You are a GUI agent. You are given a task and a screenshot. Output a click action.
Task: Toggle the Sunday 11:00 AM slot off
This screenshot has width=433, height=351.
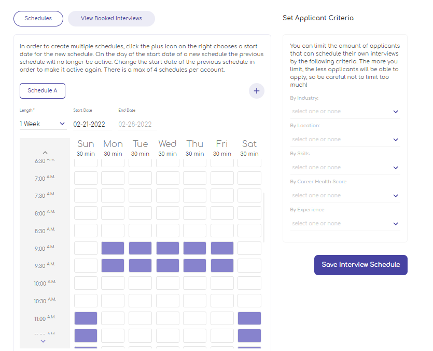[85, 318]
